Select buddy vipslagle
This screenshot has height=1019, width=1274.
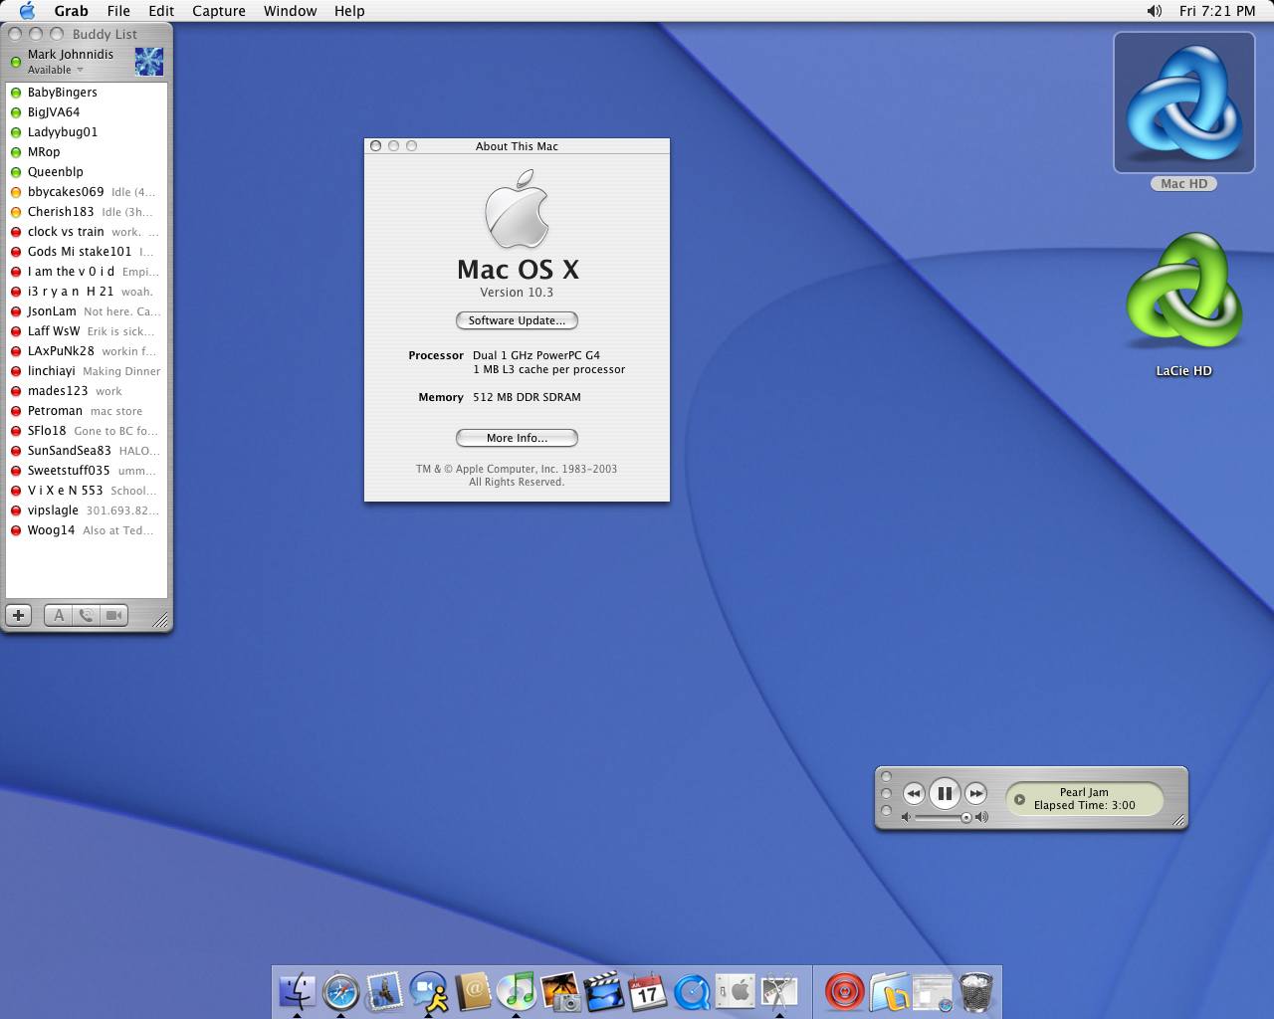[x=87, y=510]
